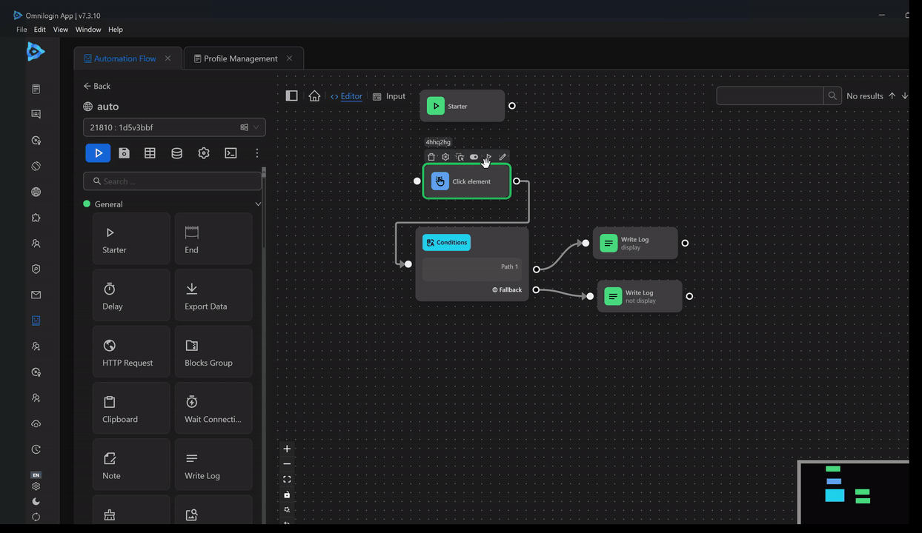Run the automation flow with play button
The width and height of the screenshot is (922, 533).
98,152
